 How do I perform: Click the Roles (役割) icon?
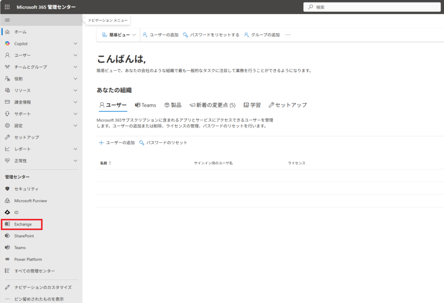coord(7,79)
